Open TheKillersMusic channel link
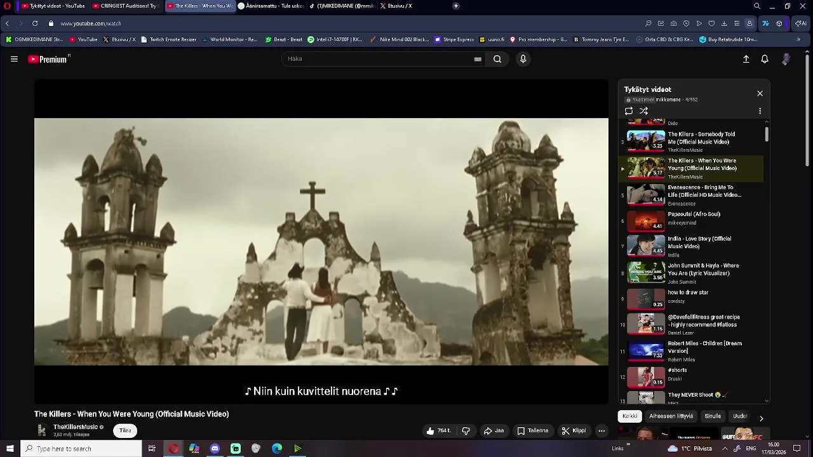The width and height of the screenshot is (813, 457). pos(76,427)
